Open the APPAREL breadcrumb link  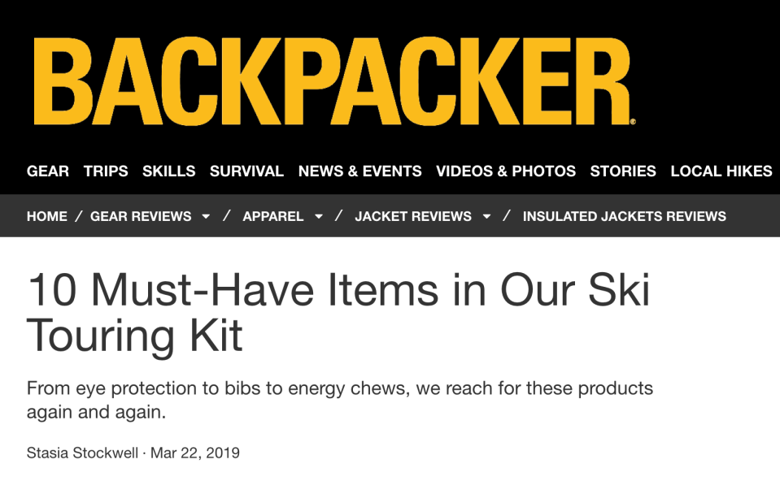click(274, 216)
